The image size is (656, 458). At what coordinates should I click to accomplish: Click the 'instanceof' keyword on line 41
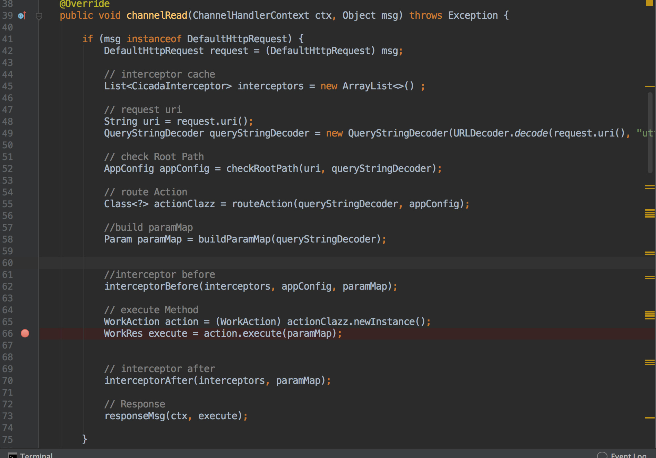point(154,39)
